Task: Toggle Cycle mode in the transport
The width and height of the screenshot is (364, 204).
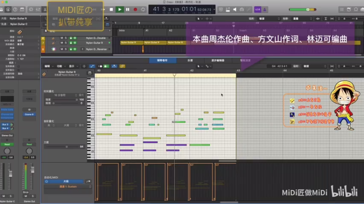Action: point(143,10)
